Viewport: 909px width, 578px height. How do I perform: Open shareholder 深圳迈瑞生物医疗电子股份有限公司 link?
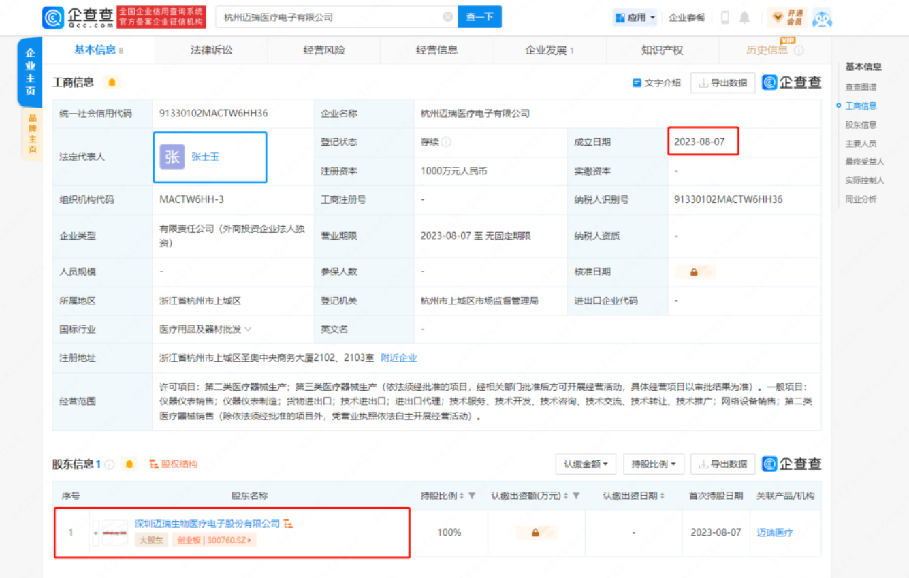click(x=208, y=524)
